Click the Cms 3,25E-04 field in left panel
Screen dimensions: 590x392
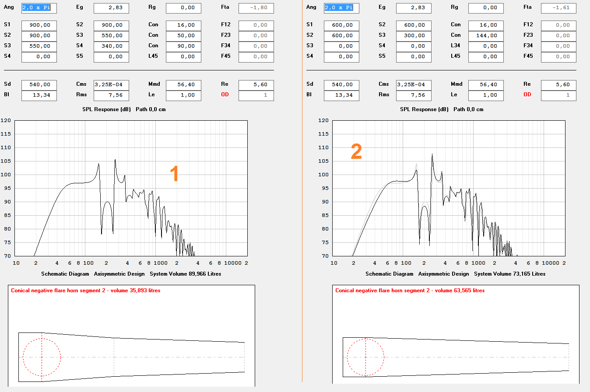[111, 85]
